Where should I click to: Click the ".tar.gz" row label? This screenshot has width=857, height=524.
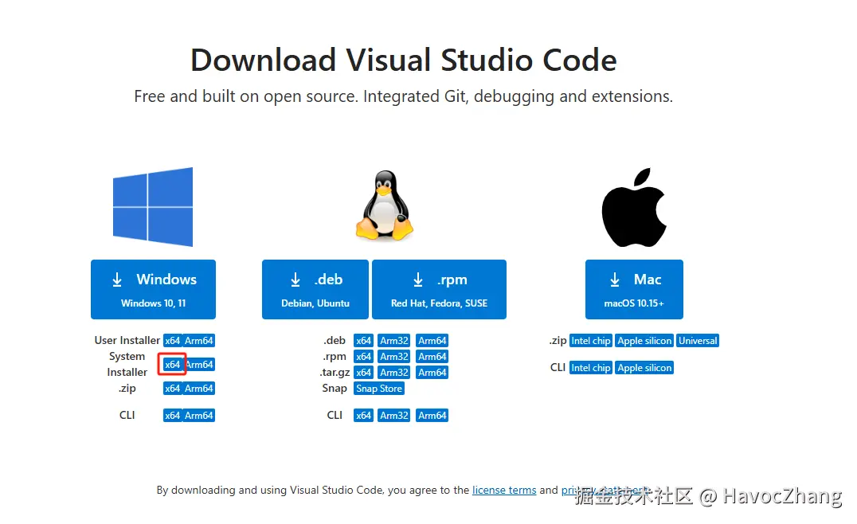(335, 373)
